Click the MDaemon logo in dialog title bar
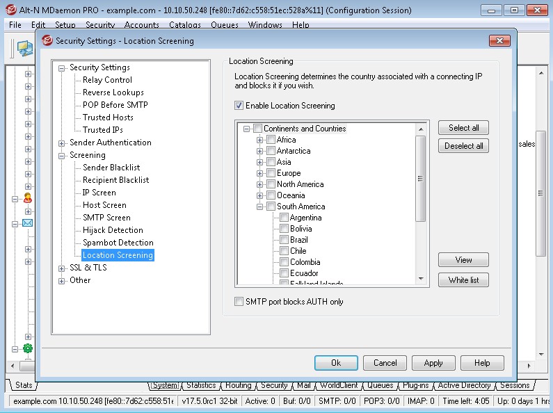Image resolution: width=553 pixels, height=413 pixels. coord(47,41)
